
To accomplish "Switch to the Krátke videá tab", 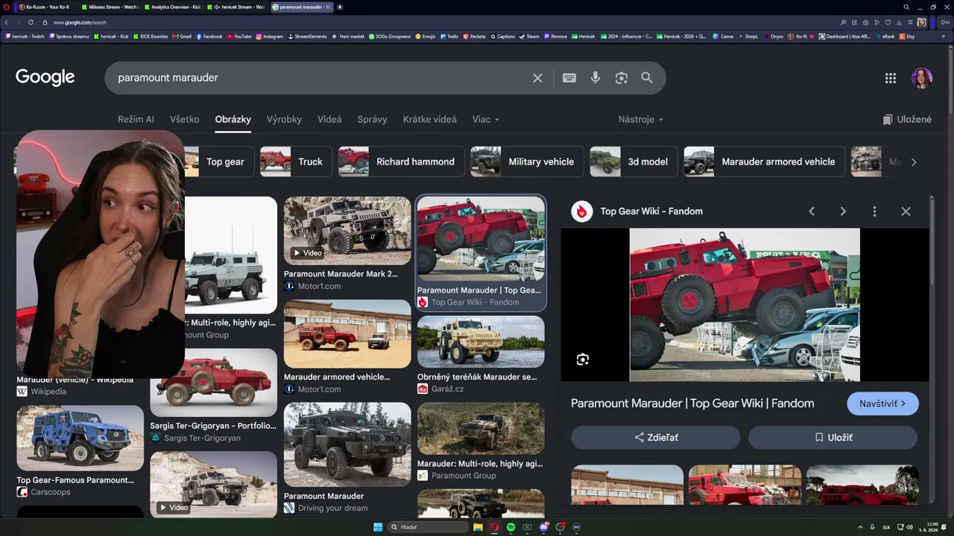I will pyautogui.click(x=429, y=119).
